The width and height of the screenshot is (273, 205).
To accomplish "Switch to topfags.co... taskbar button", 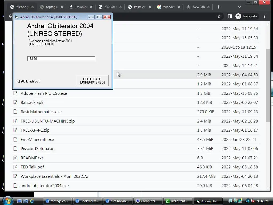I will coord(57,201).
